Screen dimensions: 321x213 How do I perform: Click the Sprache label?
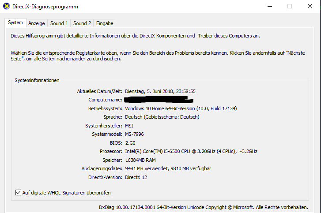click(113, 117)
